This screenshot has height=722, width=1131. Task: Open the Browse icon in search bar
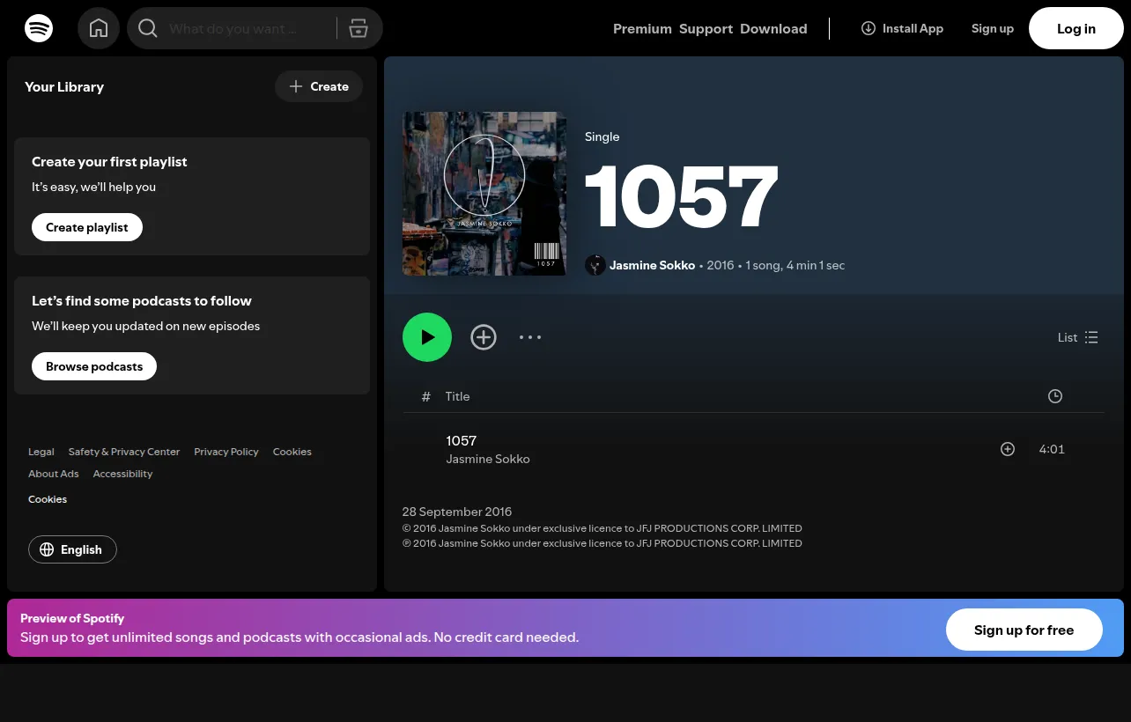[x=359, y=28]
